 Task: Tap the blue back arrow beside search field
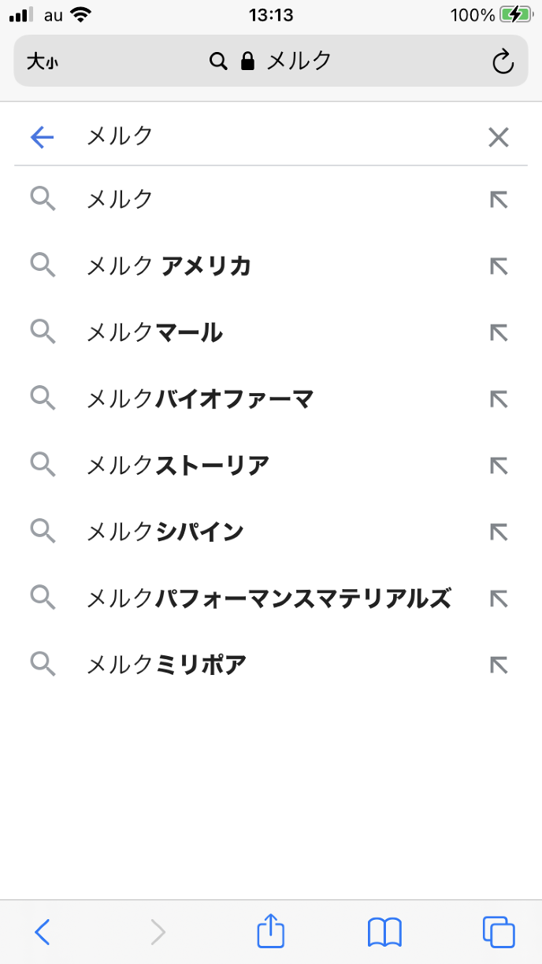pos(42,138)
